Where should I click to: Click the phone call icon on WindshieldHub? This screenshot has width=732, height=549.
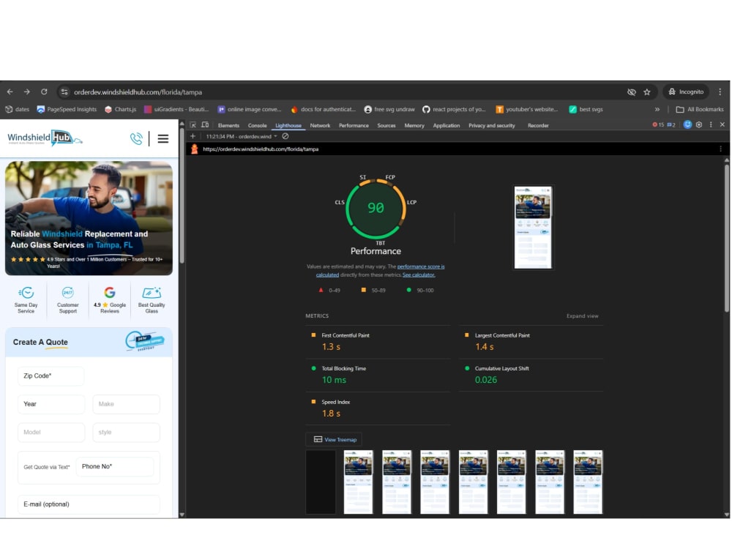coord(136,138)
